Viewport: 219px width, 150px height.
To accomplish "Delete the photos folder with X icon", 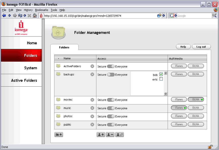I will [x=92, y=116].
